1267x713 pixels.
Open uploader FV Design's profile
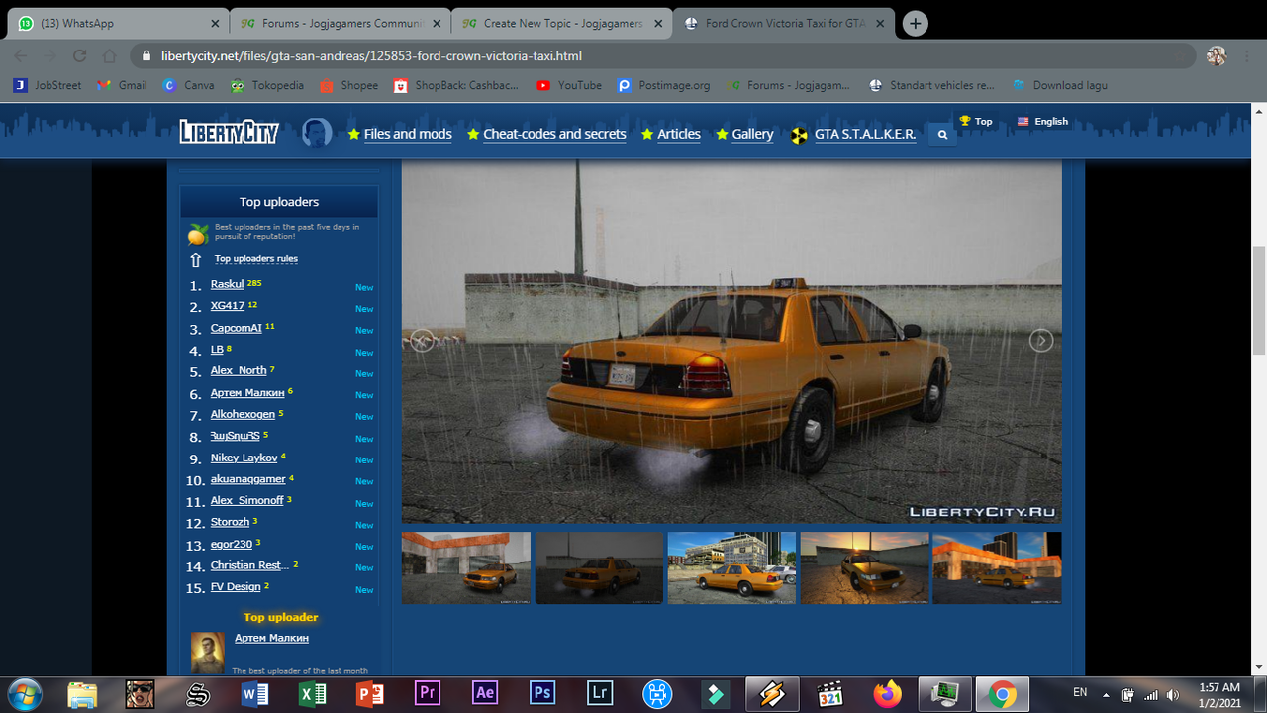click(236, 587)
